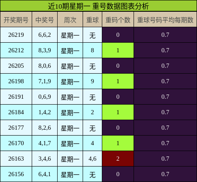Click average 0.7 in row 26212
This screenshot has width=197, height=182.
click(x=165, y=50)
